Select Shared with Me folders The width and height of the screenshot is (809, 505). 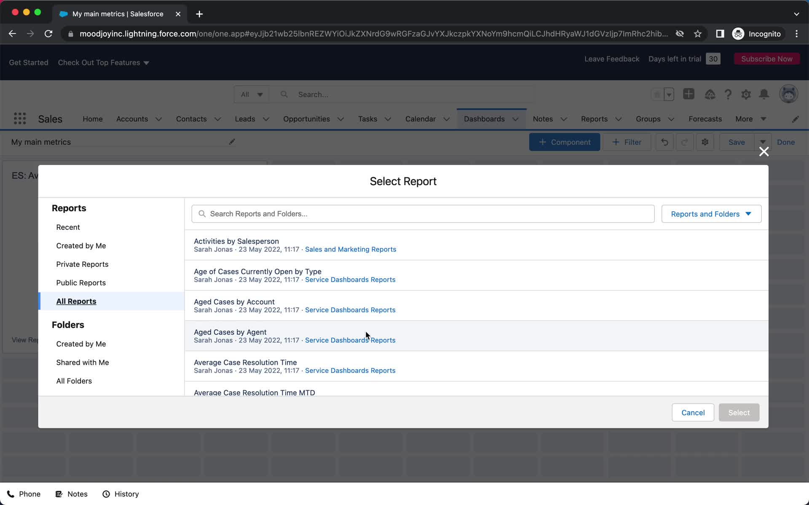(x=83, y=362)
